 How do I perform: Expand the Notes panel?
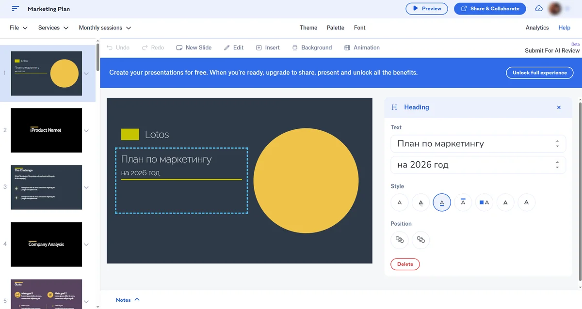[x=128, y=300]
